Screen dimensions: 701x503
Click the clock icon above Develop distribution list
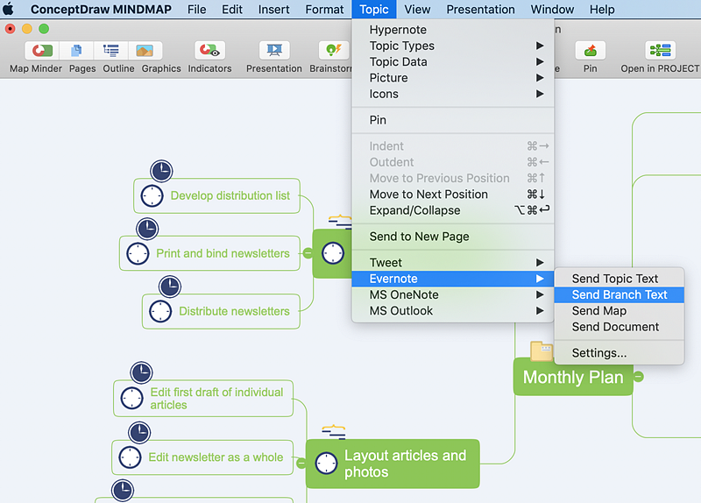click(161, 171)
